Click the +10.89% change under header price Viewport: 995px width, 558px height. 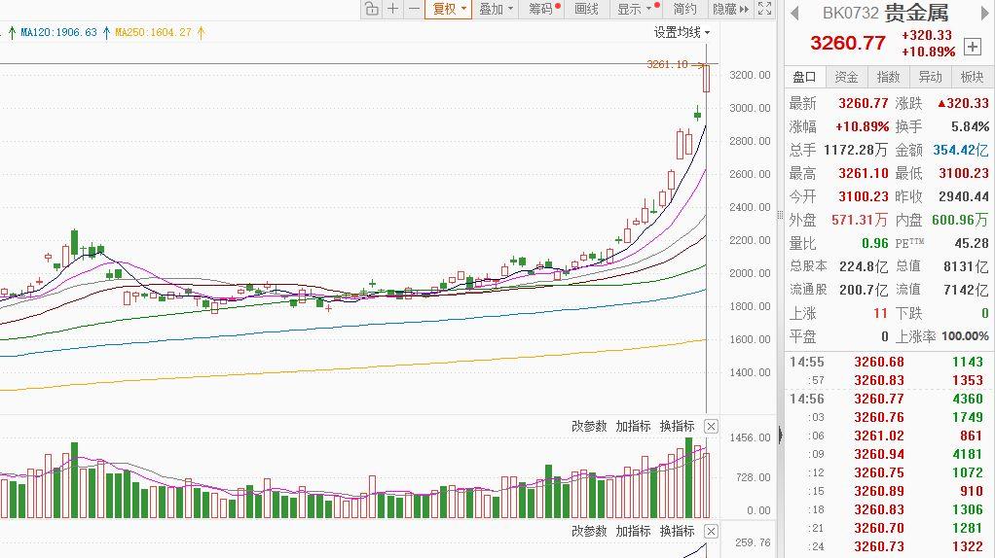(x=928, y=52)
